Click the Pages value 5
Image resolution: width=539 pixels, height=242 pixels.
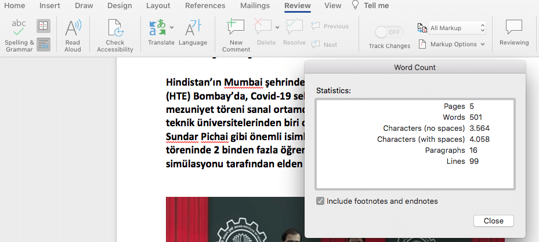point(472,107)
